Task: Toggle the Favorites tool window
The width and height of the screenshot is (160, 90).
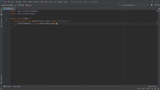Action: pyautogui.click(x=1, y=79)
